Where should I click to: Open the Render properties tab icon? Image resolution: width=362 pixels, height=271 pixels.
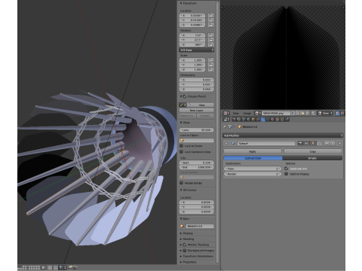coord(234,119)
